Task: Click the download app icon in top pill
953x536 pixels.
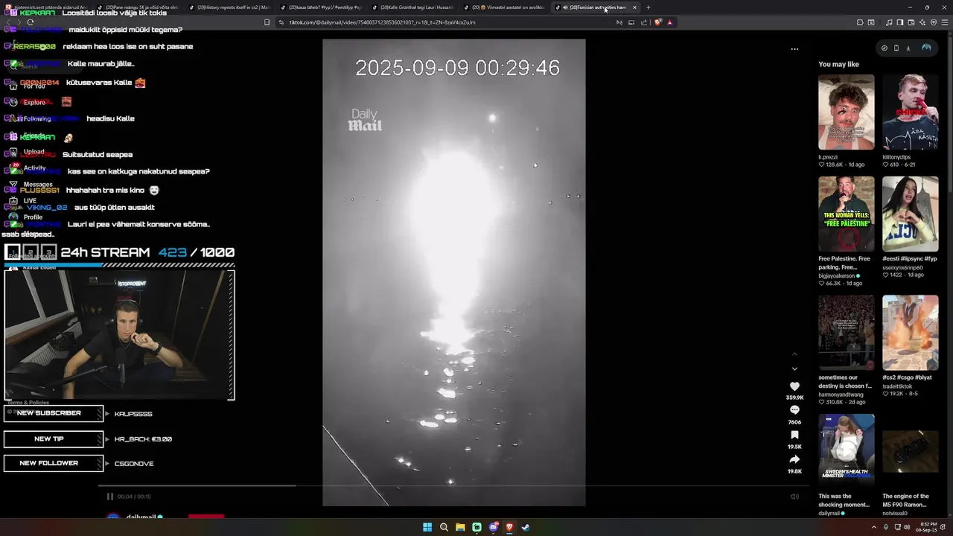Action: pyautogui.click(x=908, y=48)
